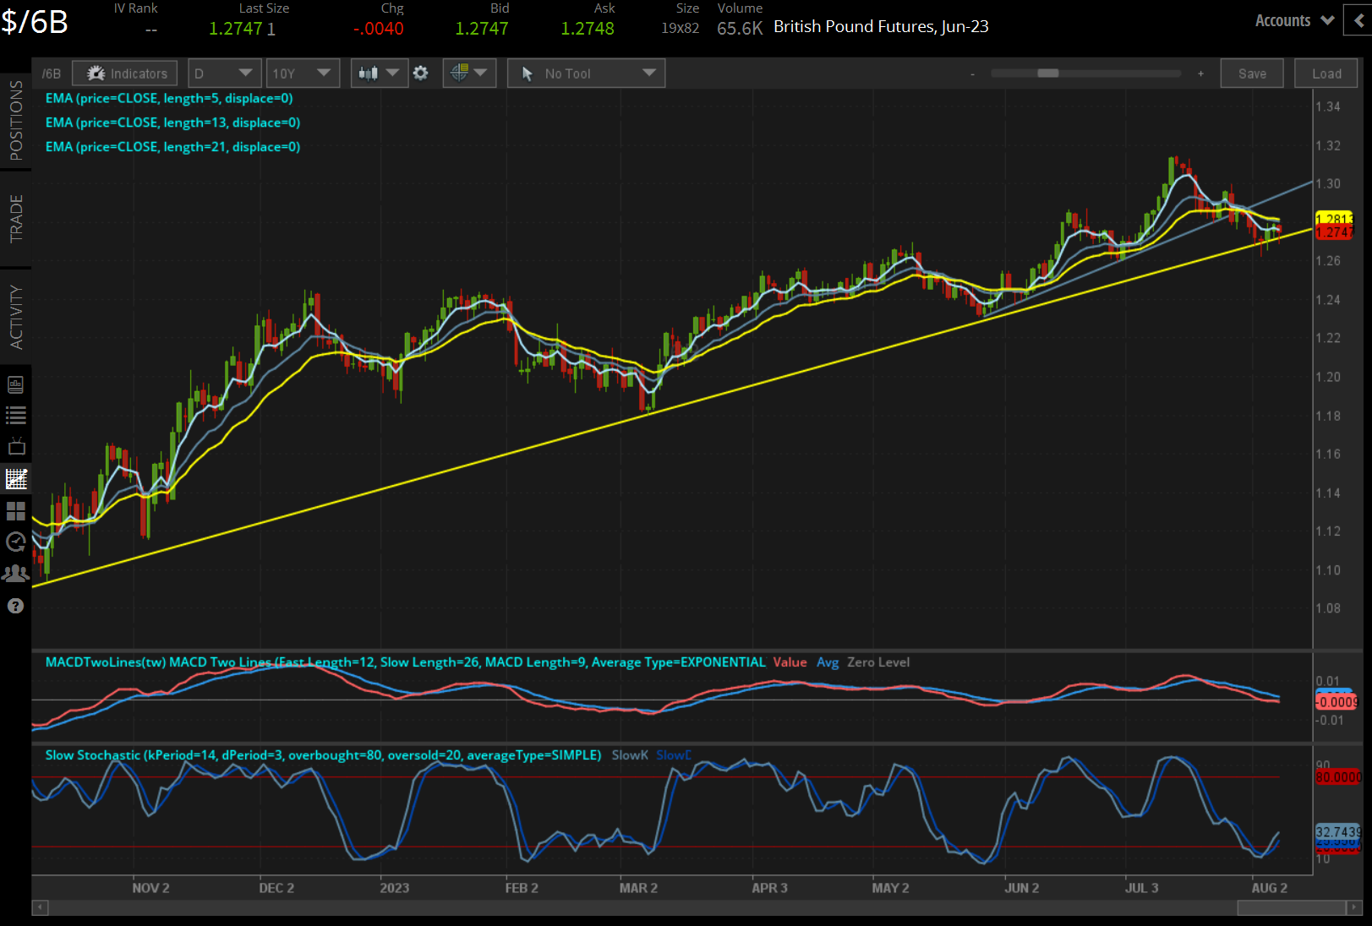
Task: Click the watchlist icon in the sidebar
Action: [x=15, y=414]
